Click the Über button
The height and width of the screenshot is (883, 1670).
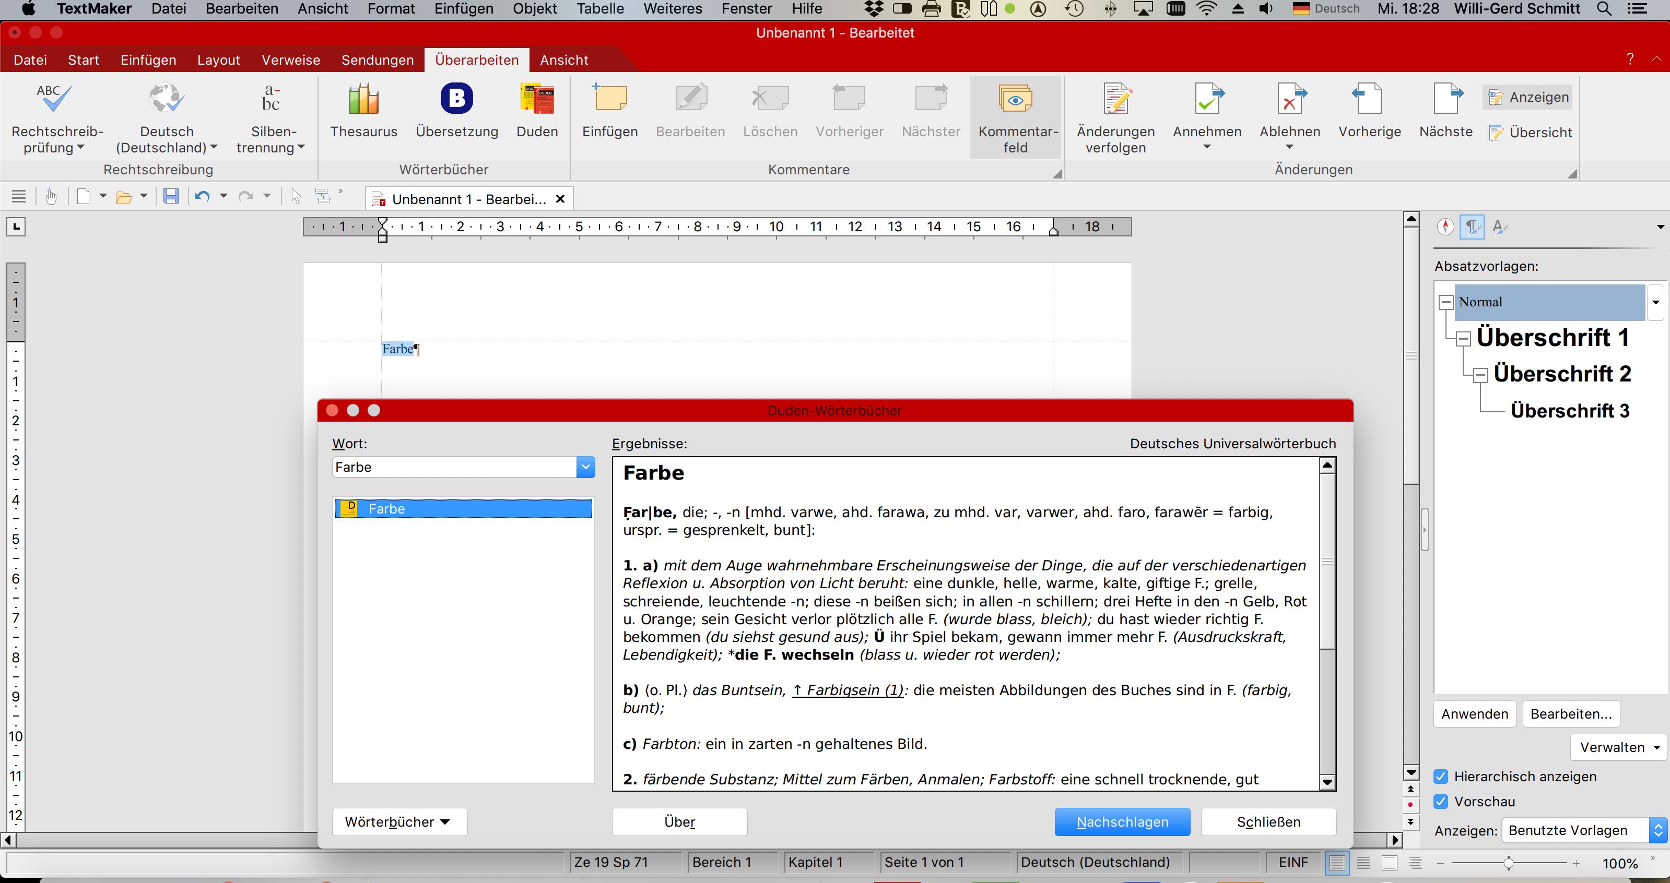679,821
